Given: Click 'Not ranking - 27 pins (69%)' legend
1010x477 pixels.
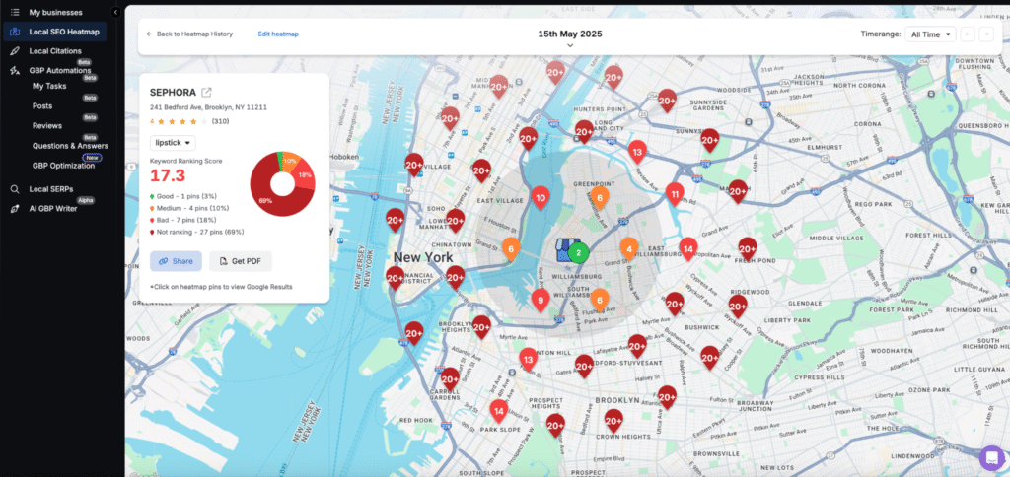Looking at the screenshot, I should tap(197, 232).
